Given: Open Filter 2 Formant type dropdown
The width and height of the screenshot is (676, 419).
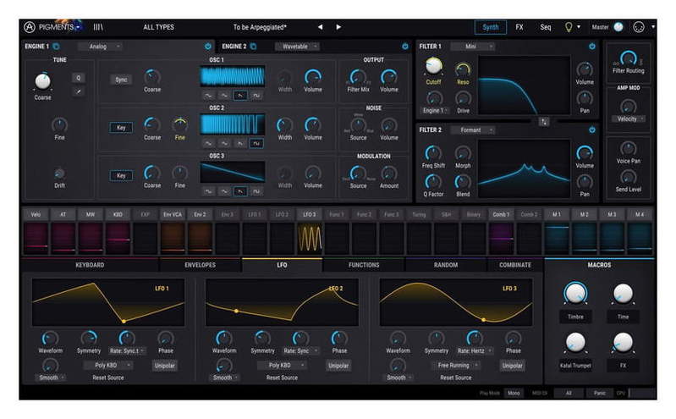Looking at the screenshot, I should [472, 130].
